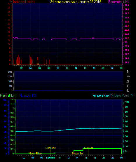Click the 18 hour tick on wind graph
136x162 pixels.
point(94,68)
